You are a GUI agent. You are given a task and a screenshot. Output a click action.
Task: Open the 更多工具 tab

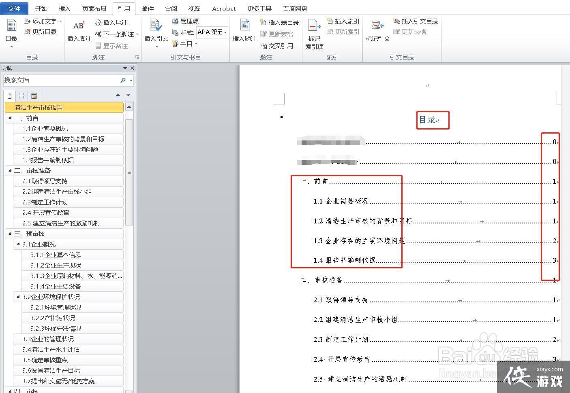[x=259, y=8]
